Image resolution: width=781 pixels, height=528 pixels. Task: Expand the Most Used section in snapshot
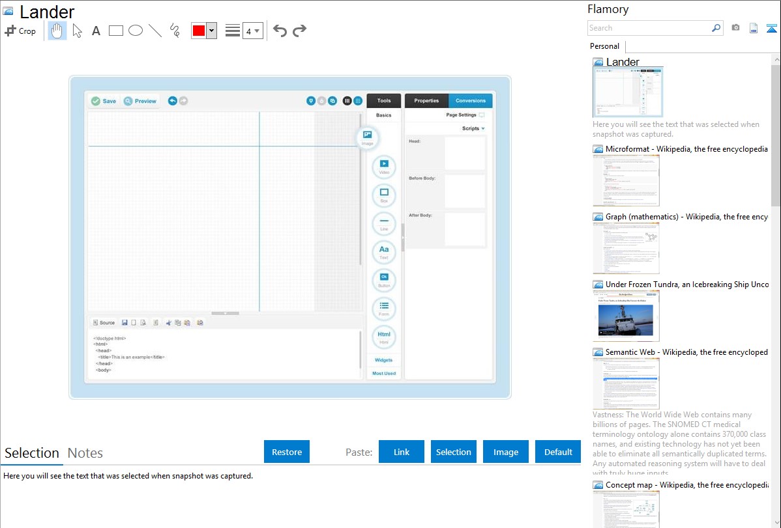(384, 373)
